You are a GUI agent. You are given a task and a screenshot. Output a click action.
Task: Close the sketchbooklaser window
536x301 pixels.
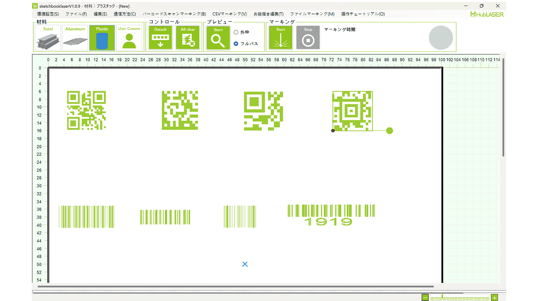pyautogui.click(x=498, y=6)
